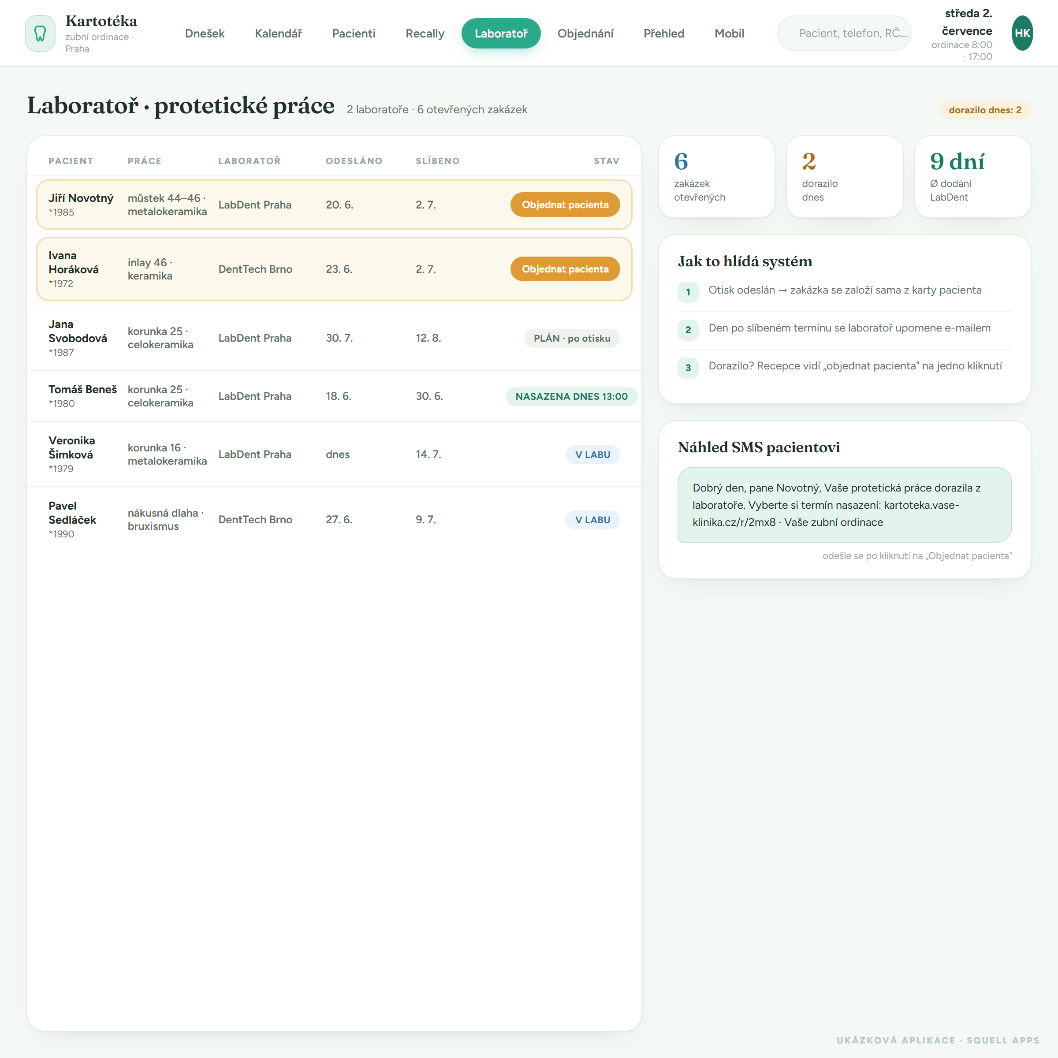1058x1058 pixels.
Task: Focus the patient search field
Action: tap(844, 34)
